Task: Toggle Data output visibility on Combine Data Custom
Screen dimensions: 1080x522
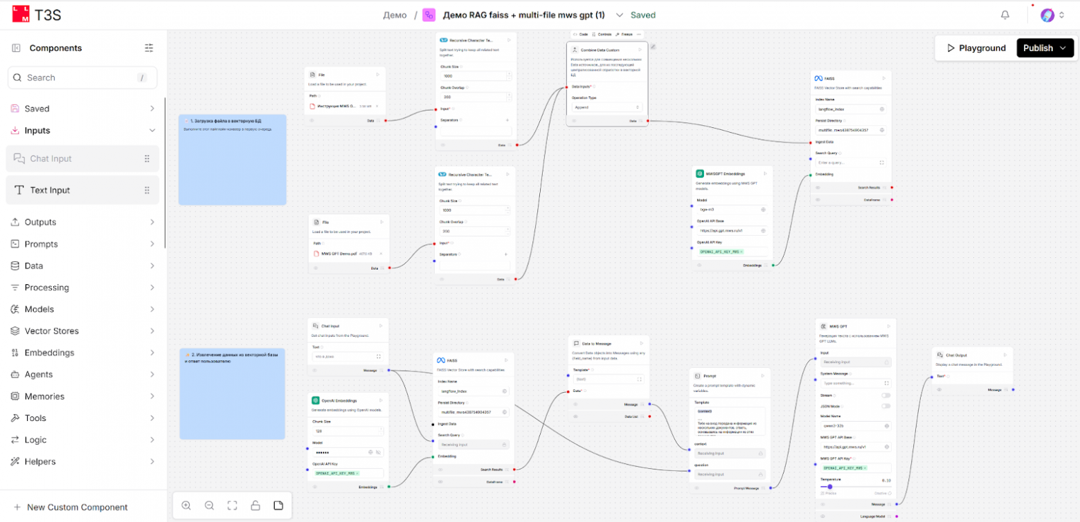Action: (573, 121)
